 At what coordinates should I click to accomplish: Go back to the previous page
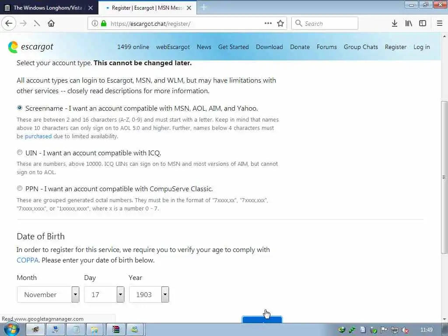9,24
